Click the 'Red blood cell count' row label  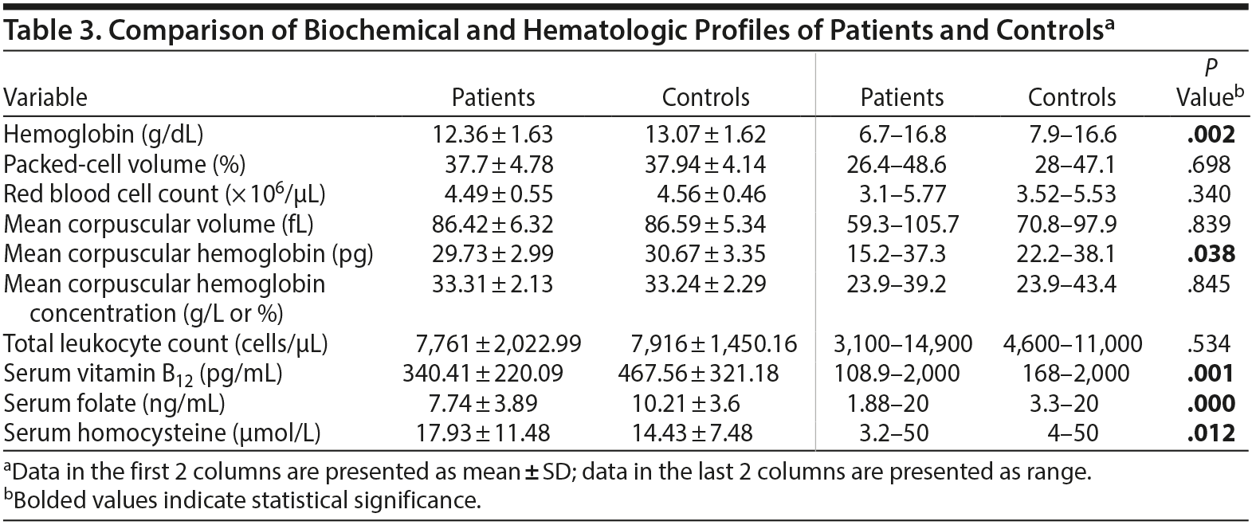(164, 194)
